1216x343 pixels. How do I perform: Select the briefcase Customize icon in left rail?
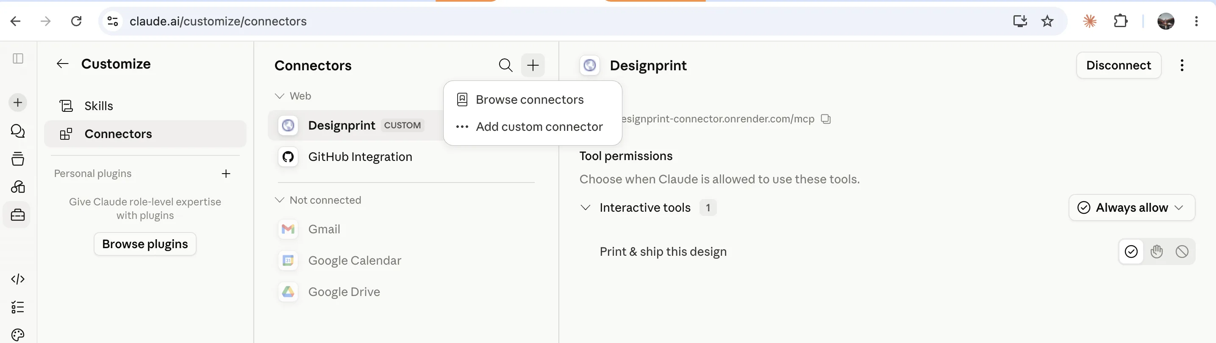pos(18,215)
